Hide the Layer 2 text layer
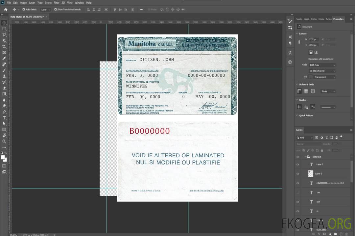This screenshot has width=355, height=236. pos(297,165)
